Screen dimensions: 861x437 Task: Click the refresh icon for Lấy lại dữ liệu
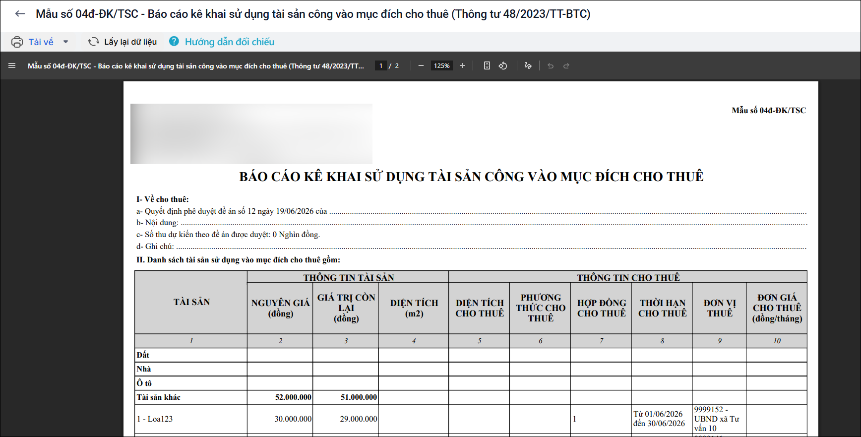(x=93, y=42)
